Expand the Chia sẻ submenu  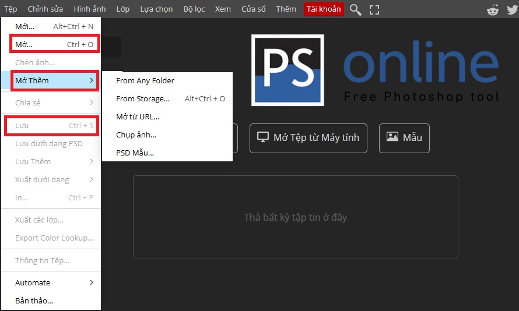coord(51,103)
